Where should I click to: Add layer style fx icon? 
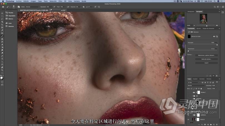(202, 125)
